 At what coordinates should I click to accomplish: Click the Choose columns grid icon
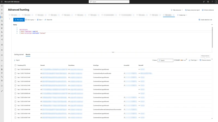(x=200, y=60)
